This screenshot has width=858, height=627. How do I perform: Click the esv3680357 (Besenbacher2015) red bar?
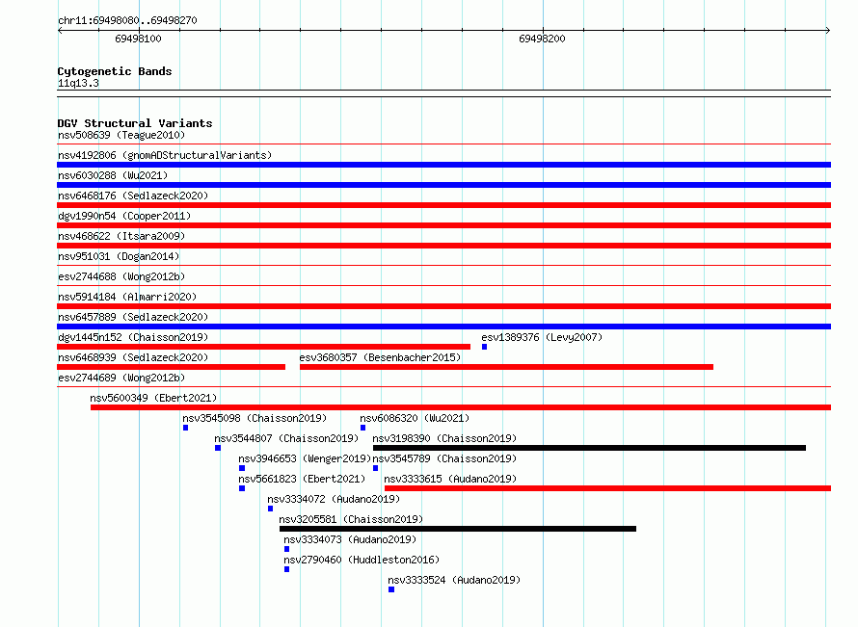pos(506,367)
